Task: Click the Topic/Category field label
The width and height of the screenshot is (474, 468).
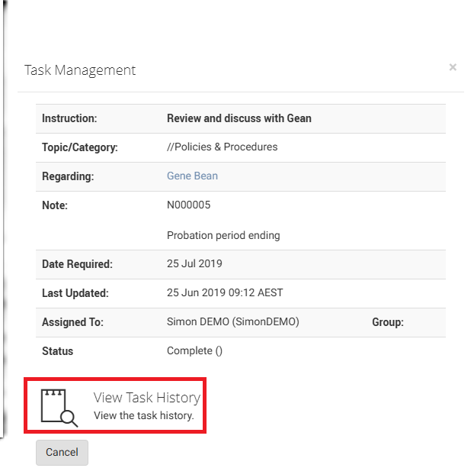Action: [x=80, y=147]
